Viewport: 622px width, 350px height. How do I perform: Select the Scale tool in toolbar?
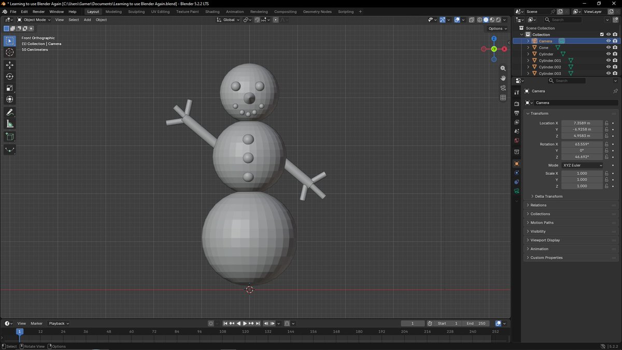(x=10, y=88)
